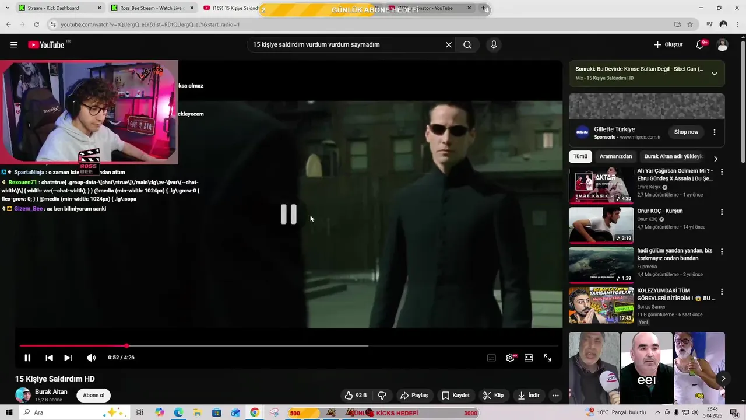Open the Chrome three-dot menu

coord(738,24)
